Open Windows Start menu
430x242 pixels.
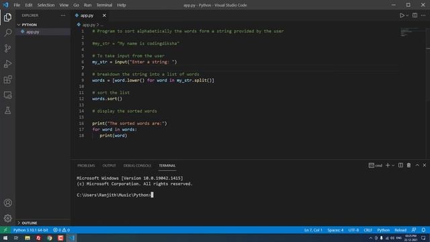(x=5, y=238)
